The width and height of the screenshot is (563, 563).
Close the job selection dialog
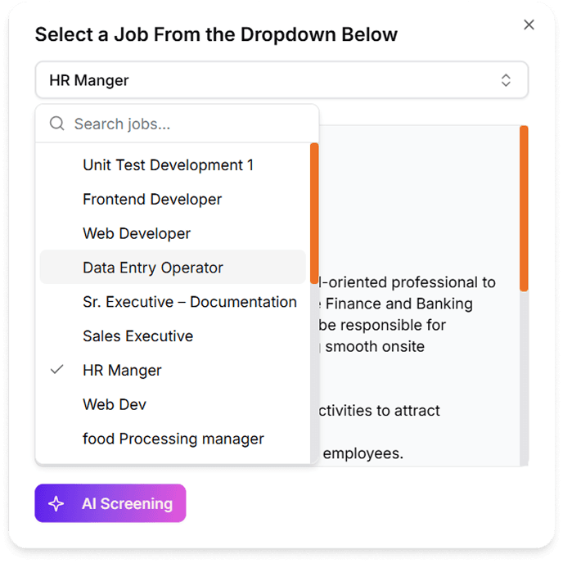coord(529,25)
